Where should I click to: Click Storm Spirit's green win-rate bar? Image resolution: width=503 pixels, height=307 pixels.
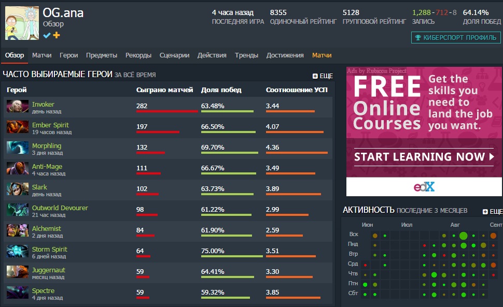tap(232, 256)
